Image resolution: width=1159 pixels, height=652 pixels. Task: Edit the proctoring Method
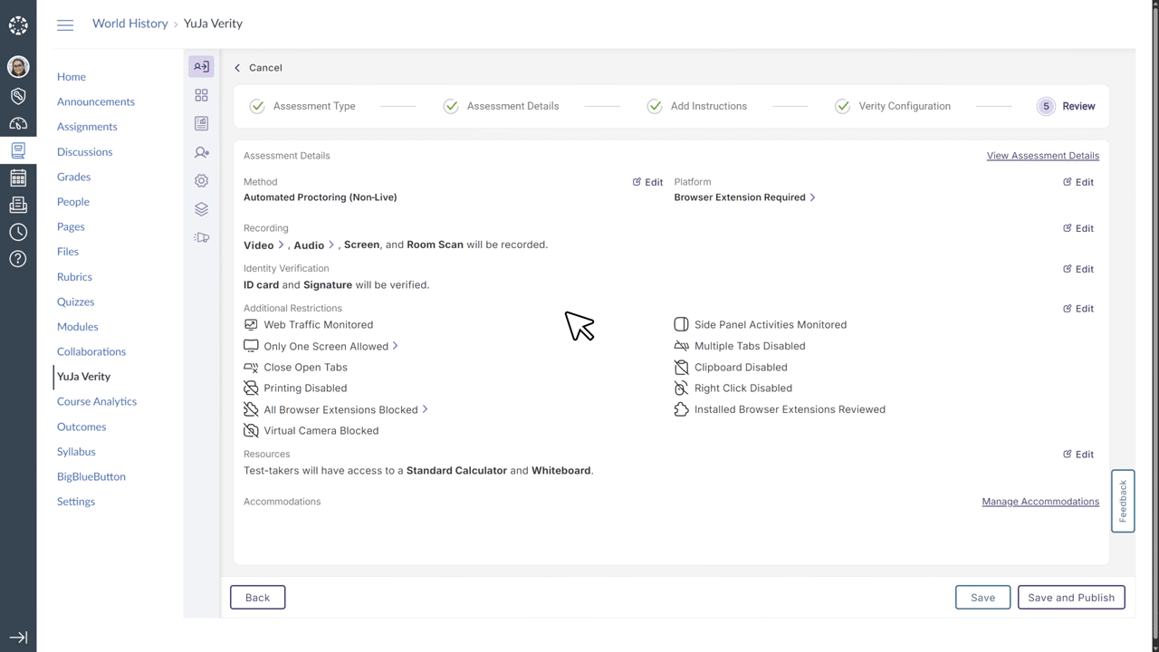647,182
